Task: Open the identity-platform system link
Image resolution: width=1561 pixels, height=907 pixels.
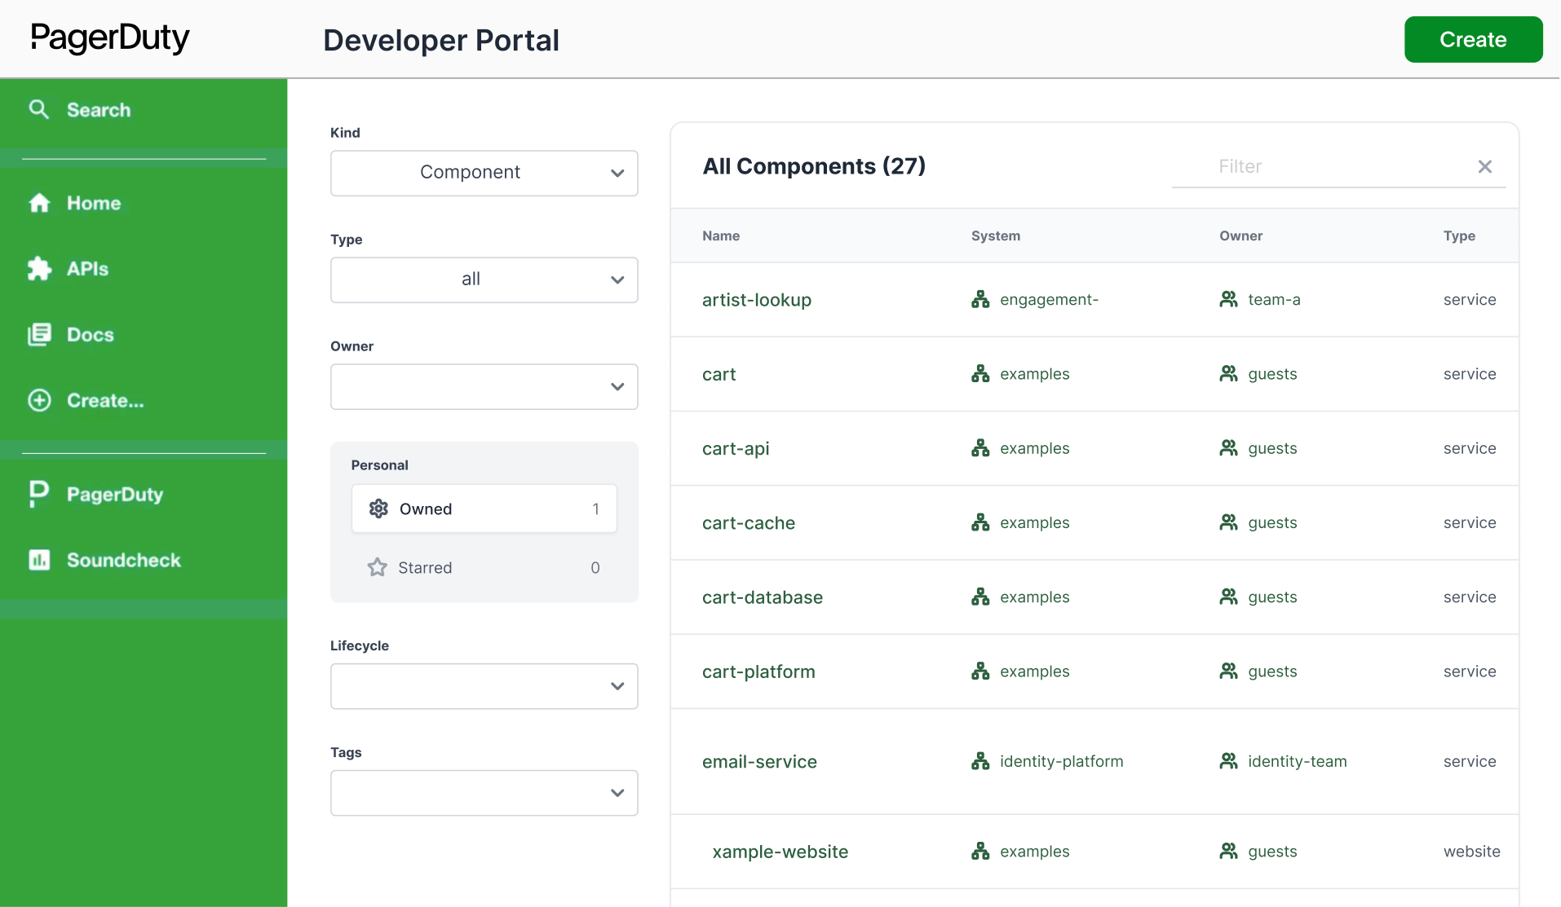Action: click(1061, 761)
